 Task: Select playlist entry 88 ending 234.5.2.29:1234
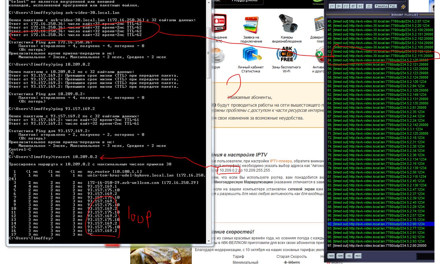click(381, 207)
